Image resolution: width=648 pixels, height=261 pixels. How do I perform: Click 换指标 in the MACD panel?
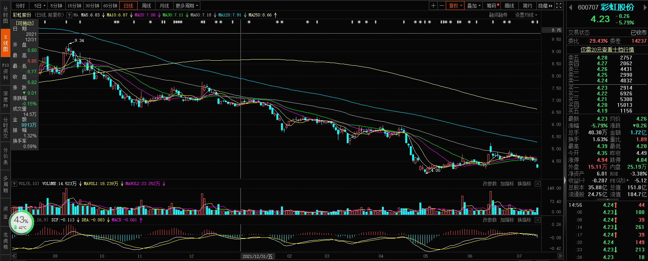(x=524, y=220)
